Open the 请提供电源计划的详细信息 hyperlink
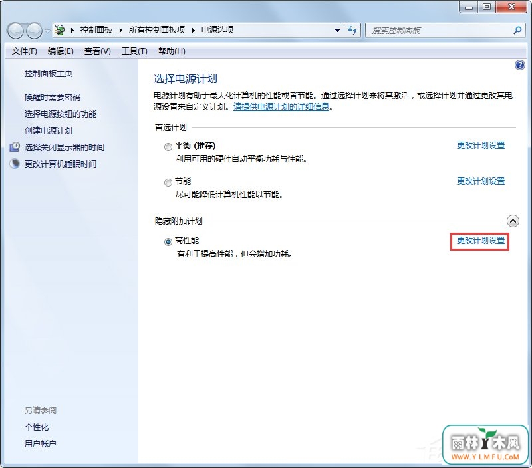Viewport: 532px width, 468px height. click(281, 107)
